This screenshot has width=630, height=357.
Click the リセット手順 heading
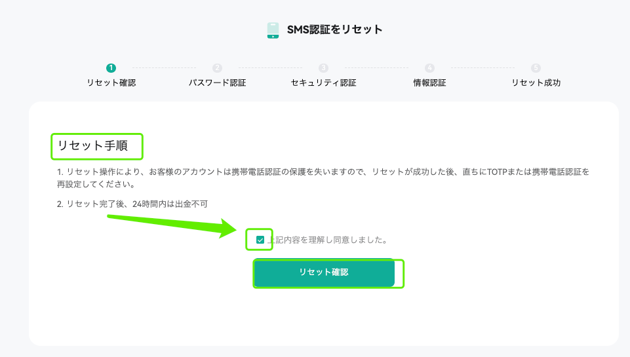[x=93, y=145]
